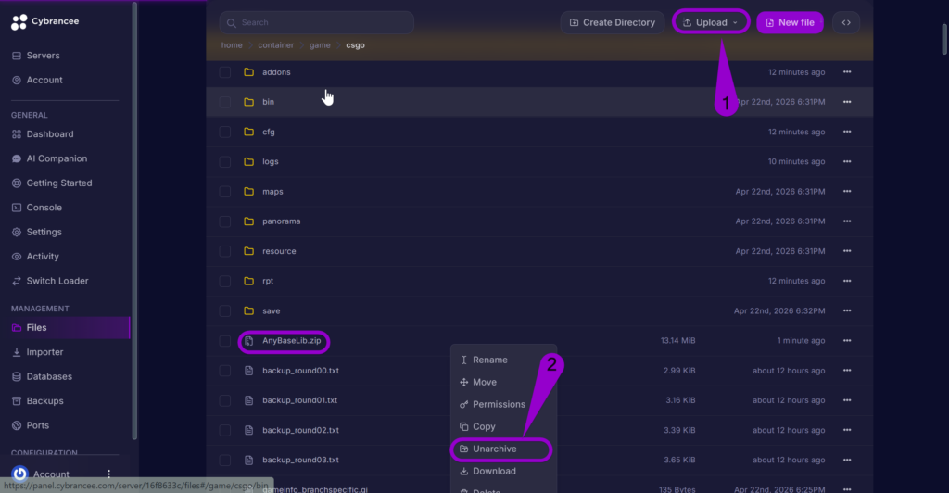Open the maps folder
The image size is (949, 493).
pos(272,191)
